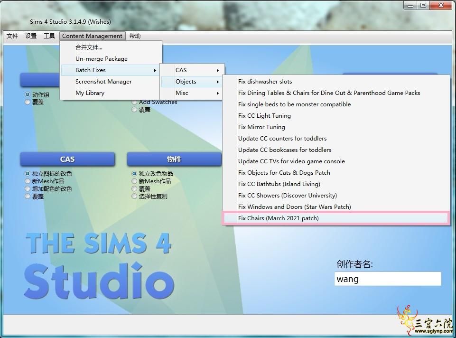Select Update CC bookcases for toddlers
This screenshot has width=456, height=338.
pyautogui.click(x=336, y=150)
